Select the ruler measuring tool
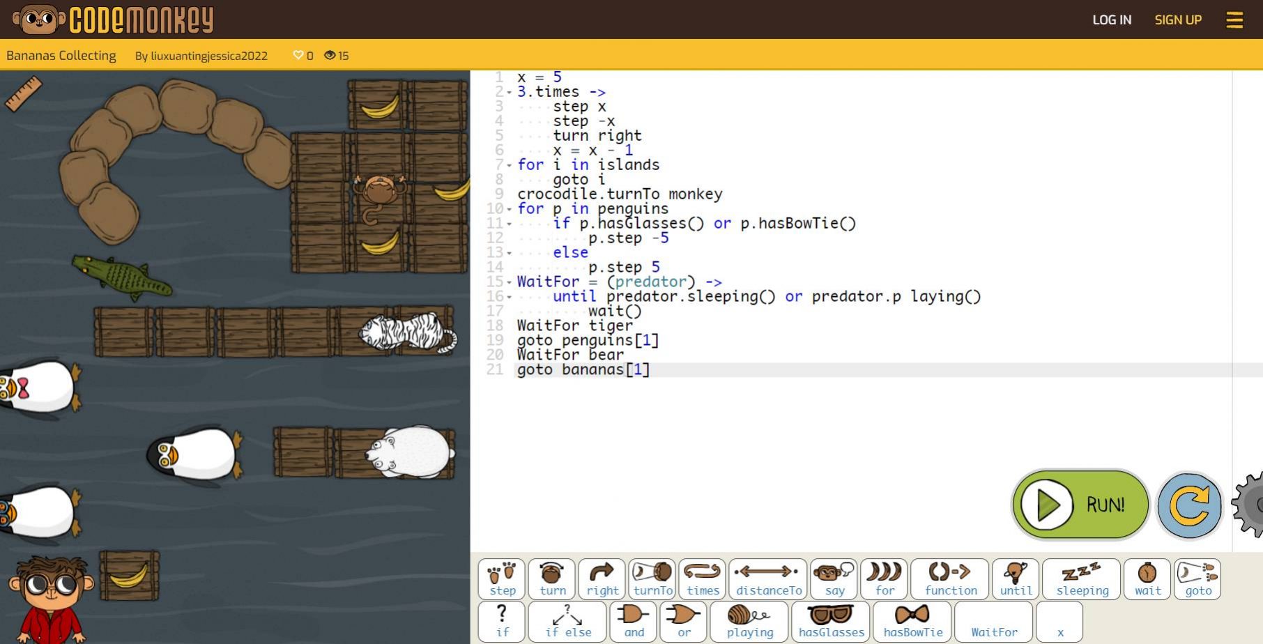 tap(24, 93)
